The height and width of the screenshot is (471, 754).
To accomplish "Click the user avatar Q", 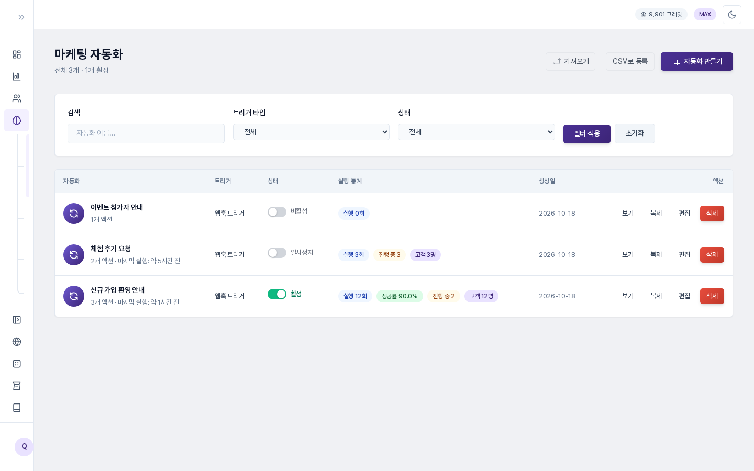I will [x=24, y=447].
